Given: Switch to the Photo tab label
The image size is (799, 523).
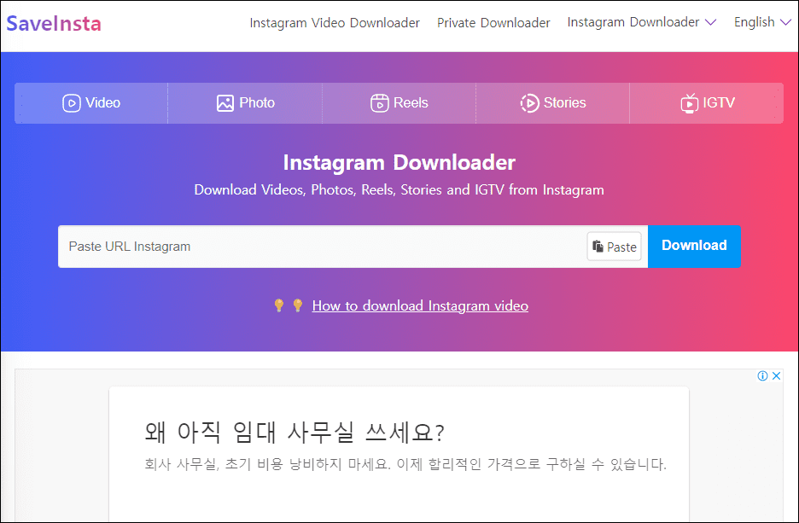Looking at the screenshot, I should click(257, 103).
